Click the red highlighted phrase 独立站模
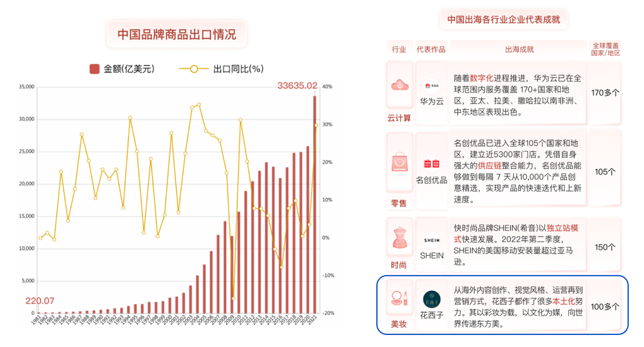 click(x=563, y=228)
